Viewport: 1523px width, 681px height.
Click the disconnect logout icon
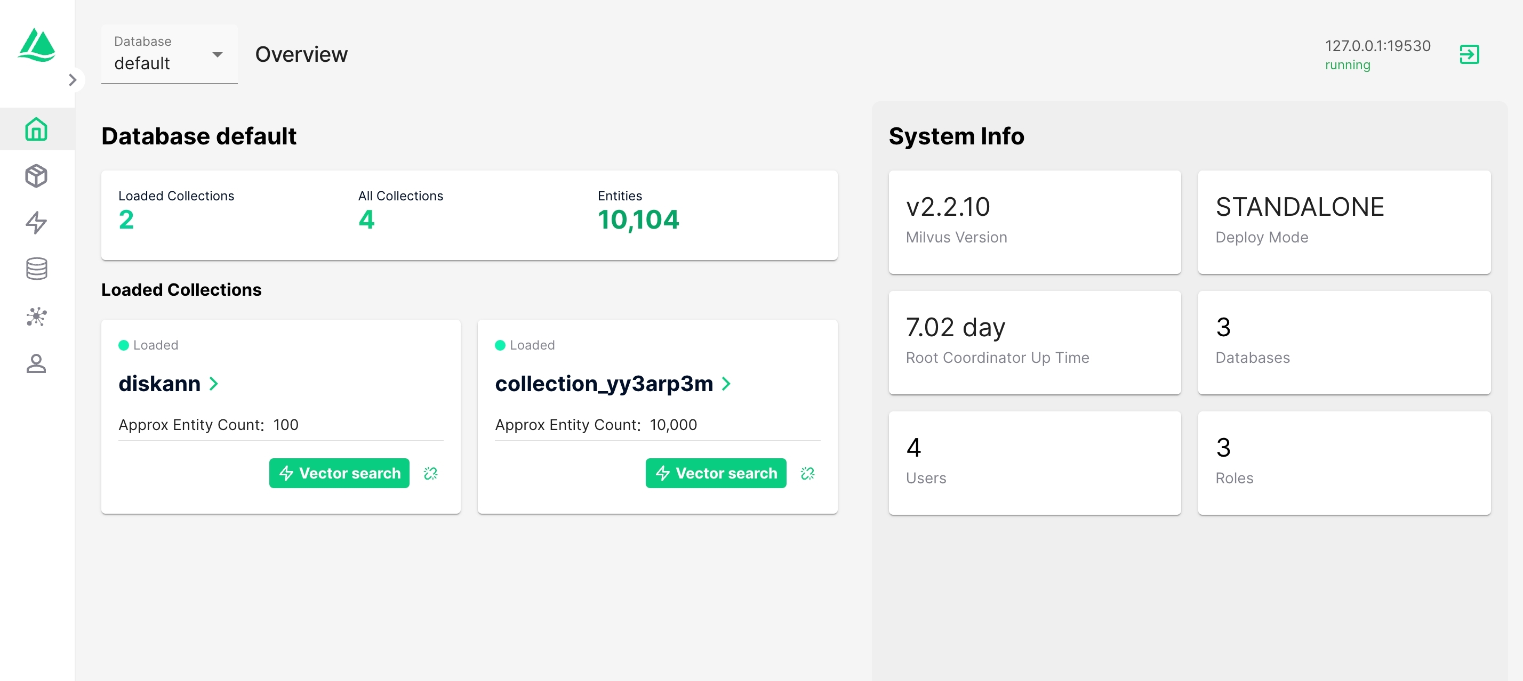pyautogui.click(x=1469, y=54)
